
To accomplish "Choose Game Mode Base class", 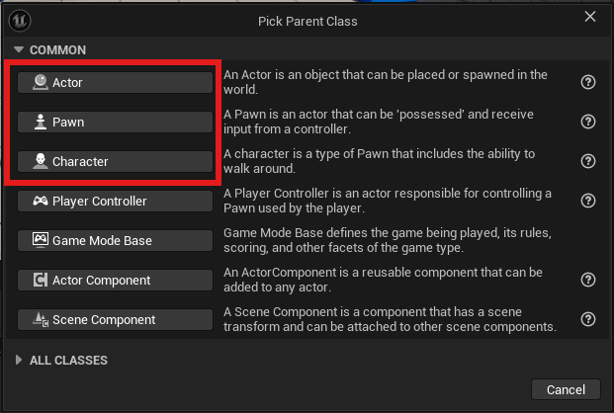I will 115,240.
